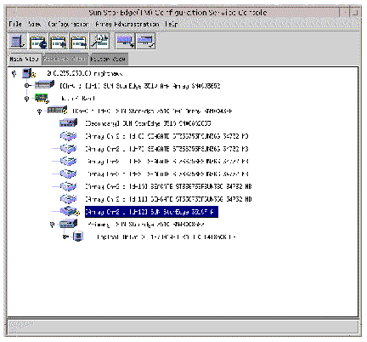Click the Save Event Log toolbar icon

click(59, 41)
